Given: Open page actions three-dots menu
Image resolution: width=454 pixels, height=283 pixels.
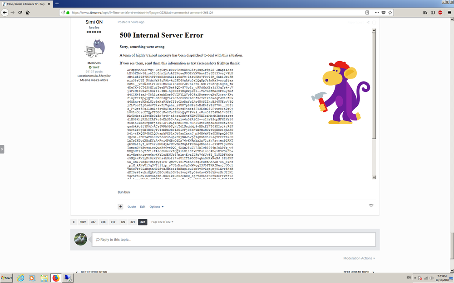Looking at the screenshot, I should point(377,12).
